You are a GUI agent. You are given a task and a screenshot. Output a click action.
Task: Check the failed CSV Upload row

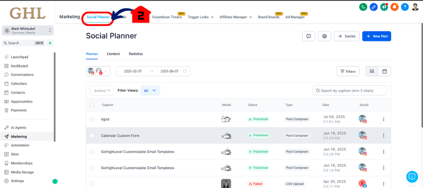92,184
